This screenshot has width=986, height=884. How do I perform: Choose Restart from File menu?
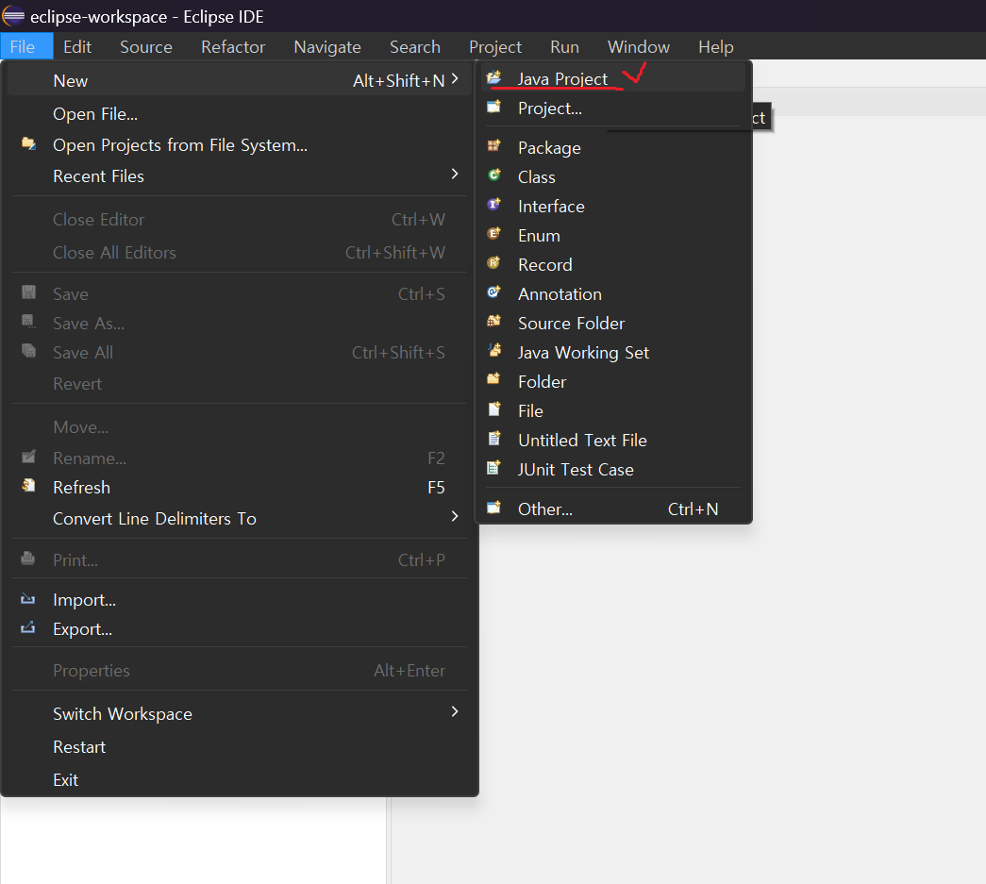(x=79, y=747)
